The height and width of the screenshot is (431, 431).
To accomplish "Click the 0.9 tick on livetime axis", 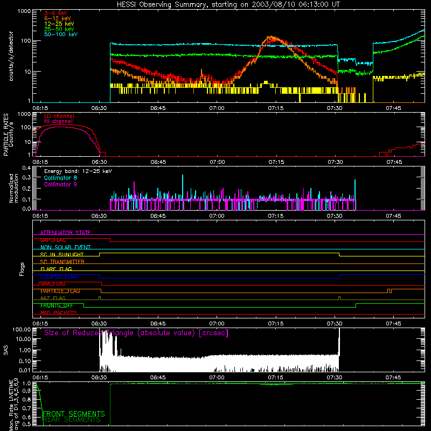I will click(x=26, y=391).
